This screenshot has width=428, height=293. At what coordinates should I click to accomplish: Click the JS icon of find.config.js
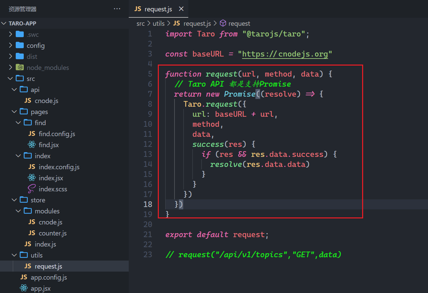click(32, 134)
